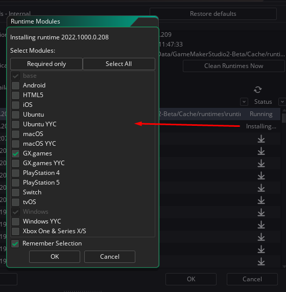This screenshot has width=286, height=292.
Task: Enable the Ubuntu YYC module
Action: [x=16, y=124]
